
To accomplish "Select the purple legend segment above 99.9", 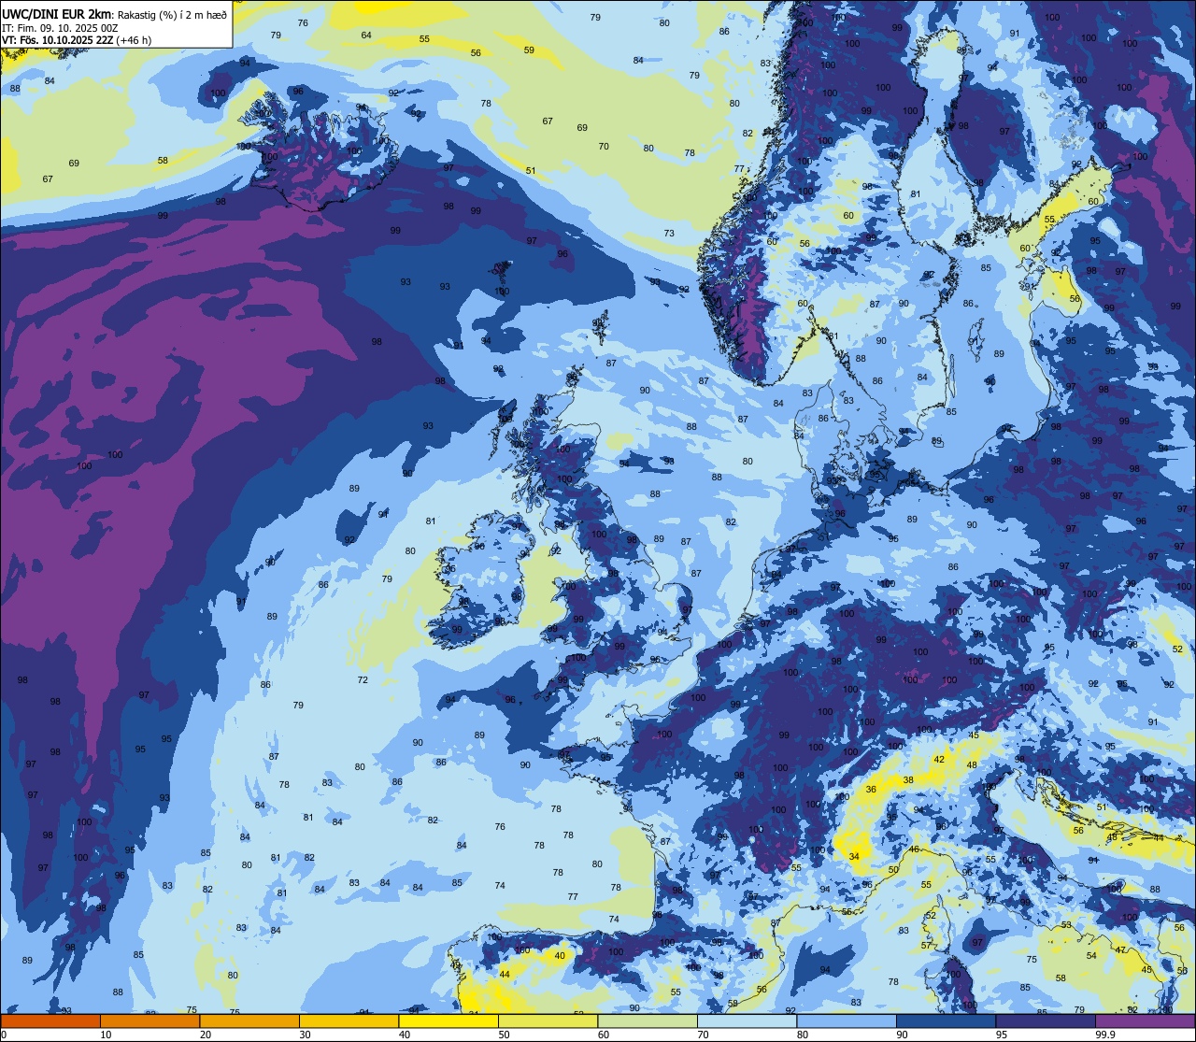I will pyautogui.click(x=1146, y=1021).
